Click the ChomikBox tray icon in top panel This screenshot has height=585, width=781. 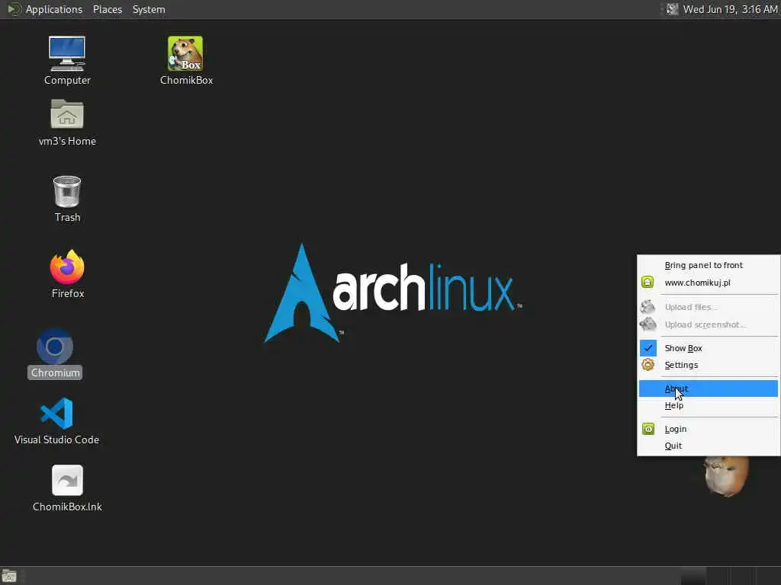coord(672,9)
